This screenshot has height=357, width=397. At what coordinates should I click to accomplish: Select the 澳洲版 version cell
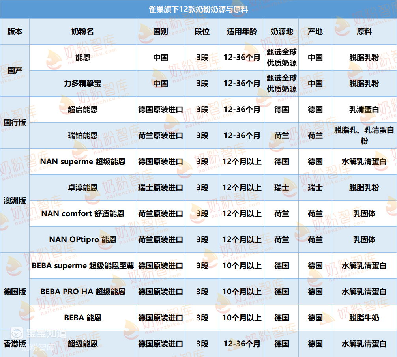tap(15, 201)
